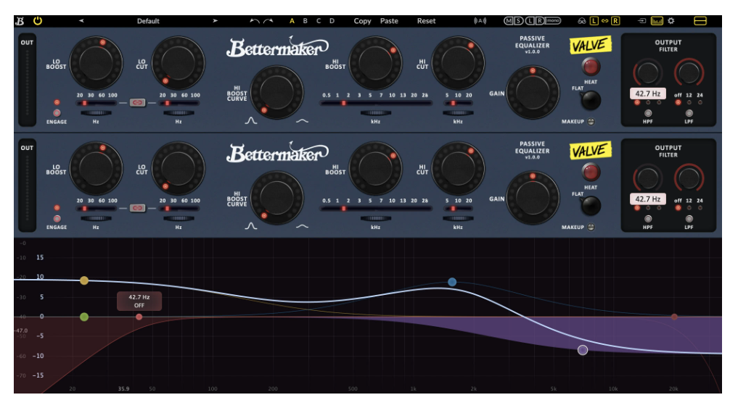Viewport: 738px width, 408px height.
Task: Toggle the yellow channel link icon
Action: pyautogui.click(x=604, y=21)
